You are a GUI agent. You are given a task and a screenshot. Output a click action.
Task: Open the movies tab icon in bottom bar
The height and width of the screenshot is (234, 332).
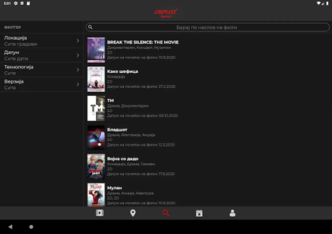pyautogui.click(x=100, y=213)
